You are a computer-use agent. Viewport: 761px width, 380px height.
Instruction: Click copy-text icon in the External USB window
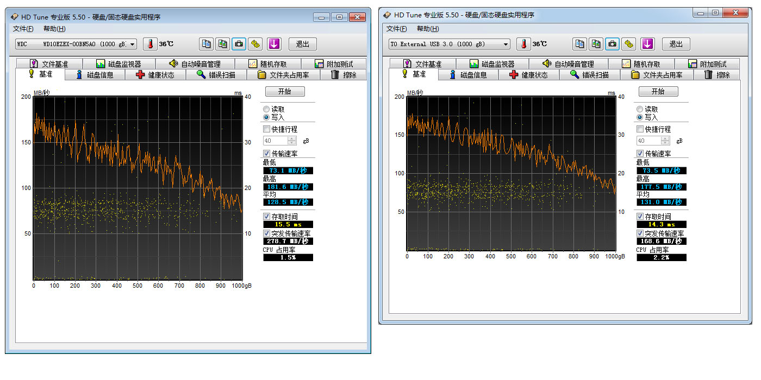(x=580, y=44)
